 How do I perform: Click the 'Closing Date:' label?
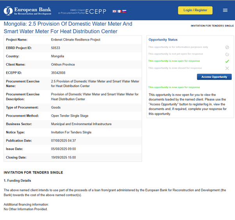16,158
